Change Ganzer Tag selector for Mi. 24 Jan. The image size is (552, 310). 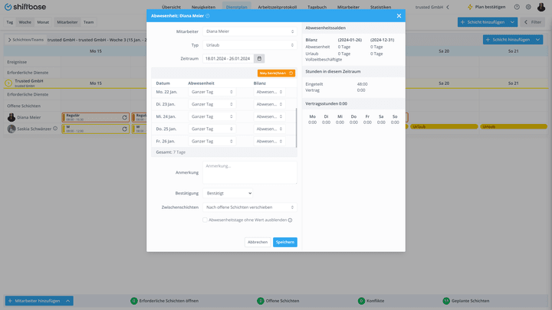pyautogui.click(x=212, y=116)
